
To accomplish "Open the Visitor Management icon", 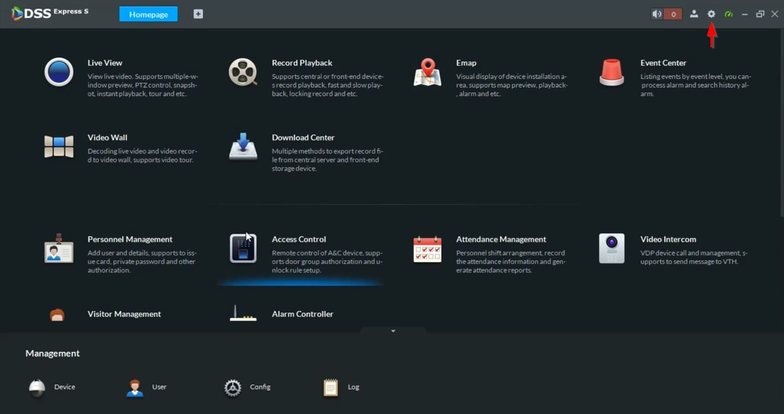I will coord(57,315).
